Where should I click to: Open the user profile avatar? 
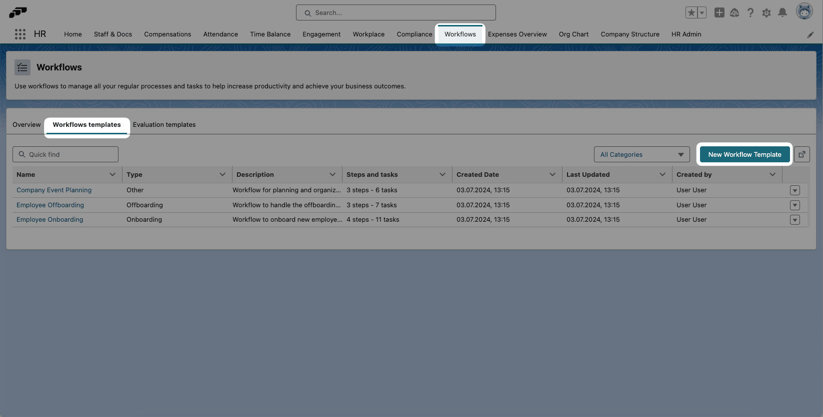804,11
